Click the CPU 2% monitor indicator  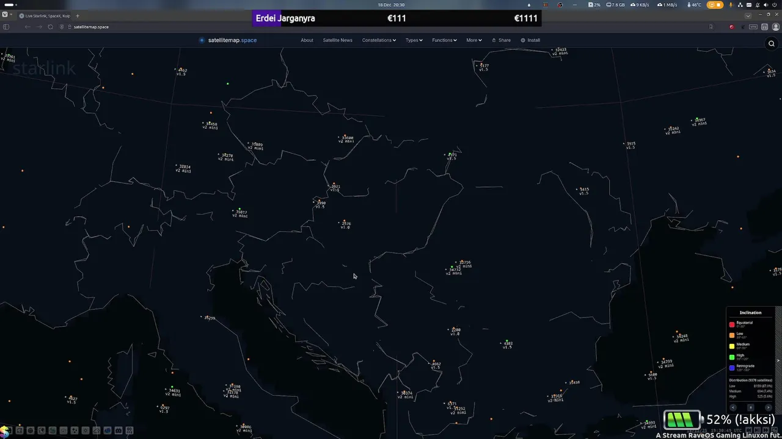click(594, 5)
